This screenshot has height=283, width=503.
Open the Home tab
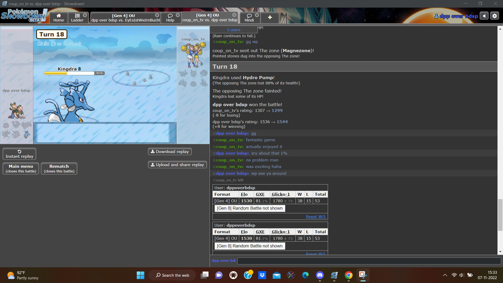coord(59,18)
